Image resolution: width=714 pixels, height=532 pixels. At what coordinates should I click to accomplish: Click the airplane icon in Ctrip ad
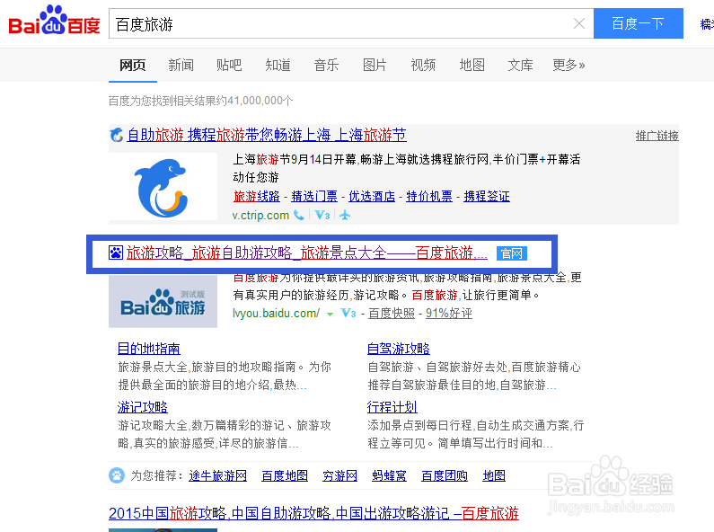345,215
